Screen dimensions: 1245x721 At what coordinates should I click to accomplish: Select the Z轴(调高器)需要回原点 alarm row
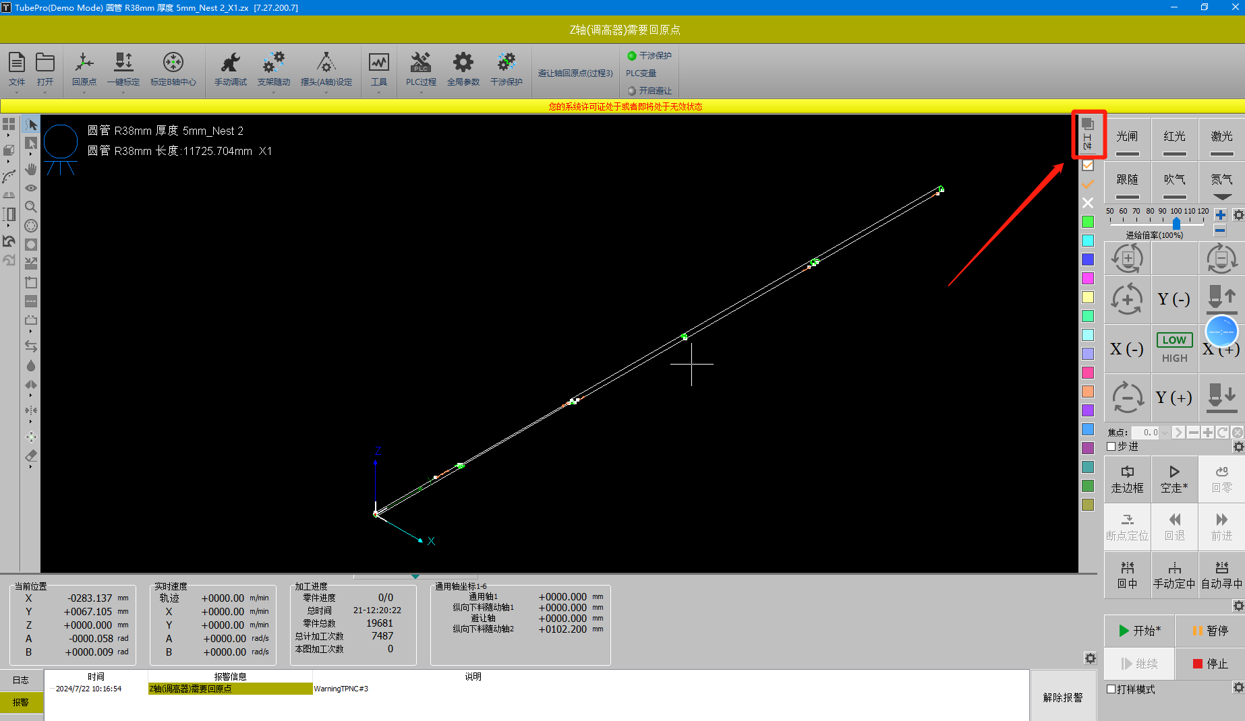pyautogui.click(x=536, y=689)
